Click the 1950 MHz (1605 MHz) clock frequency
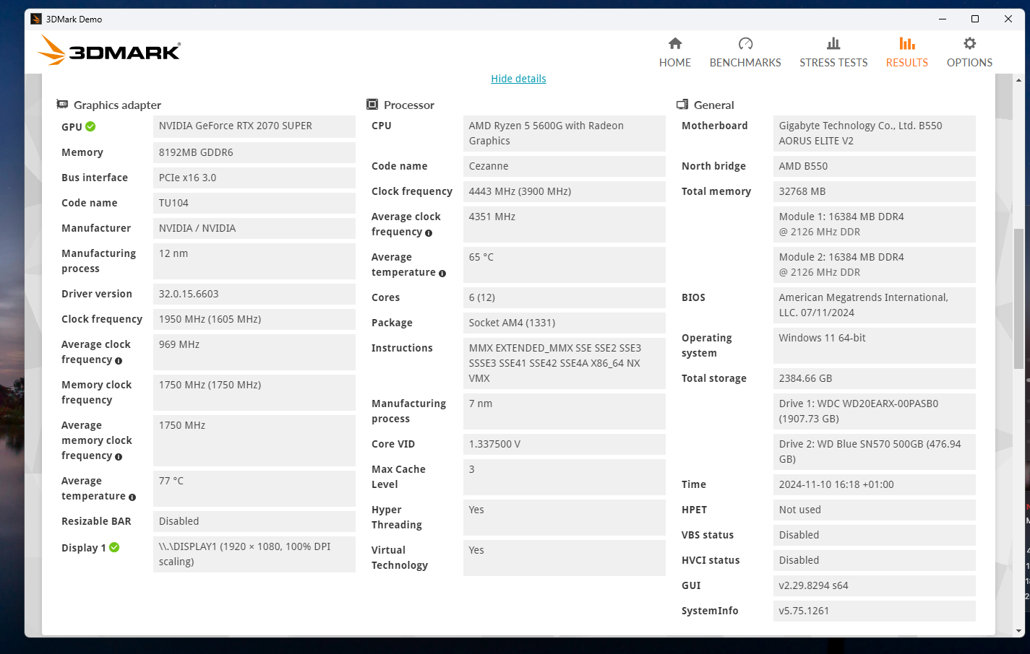 [254, 319]
